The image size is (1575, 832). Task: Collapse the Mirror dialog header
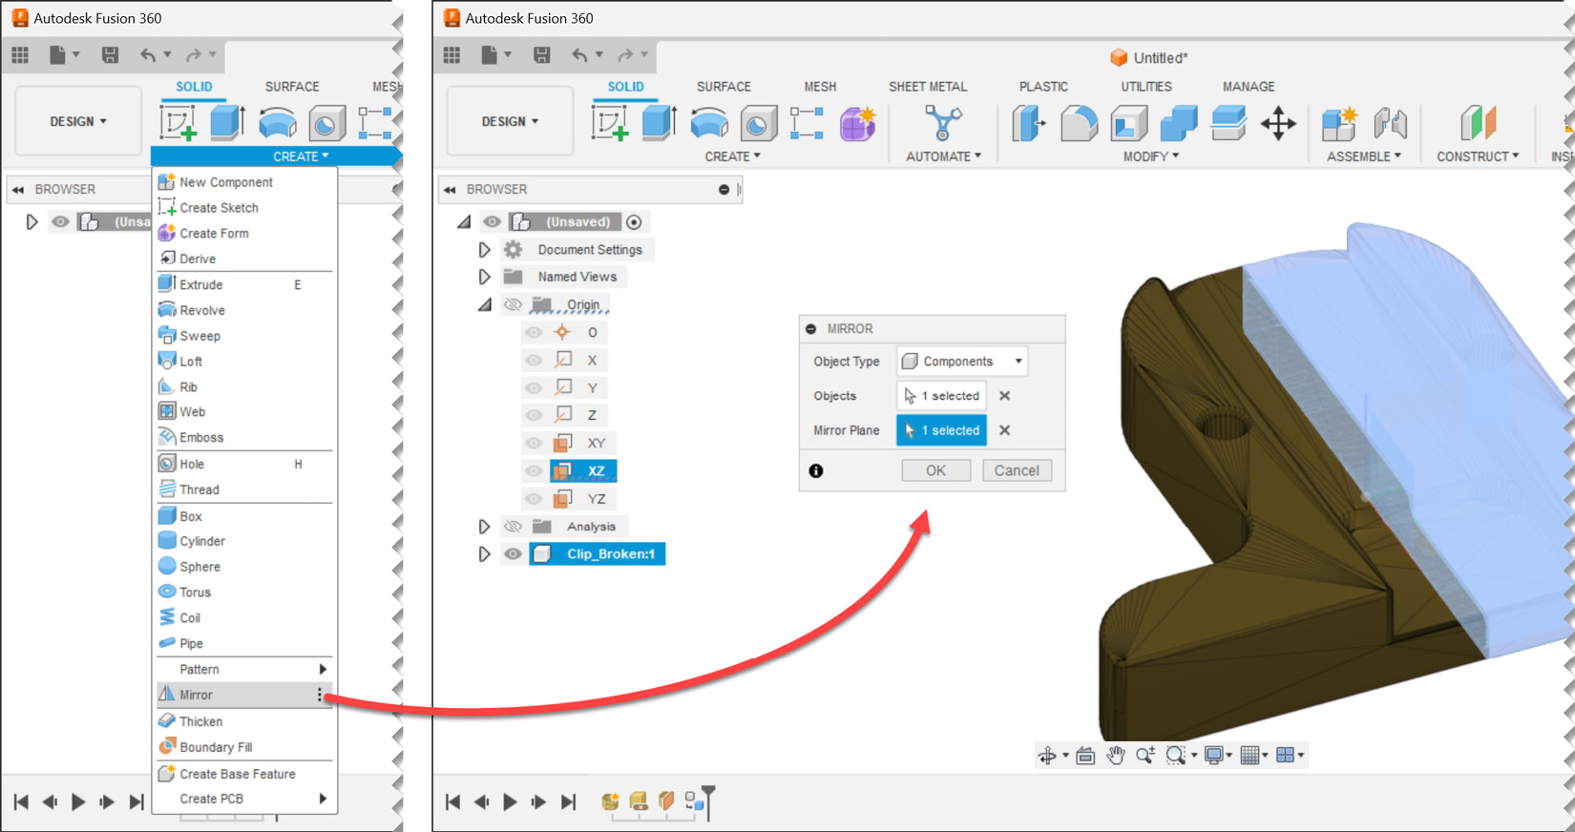click(811, 328)
